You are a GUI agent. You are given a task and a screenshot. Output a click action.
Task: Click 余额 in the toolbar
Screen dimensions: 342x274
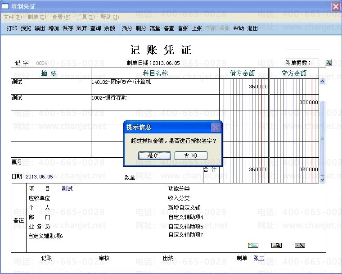coord(109,28)
